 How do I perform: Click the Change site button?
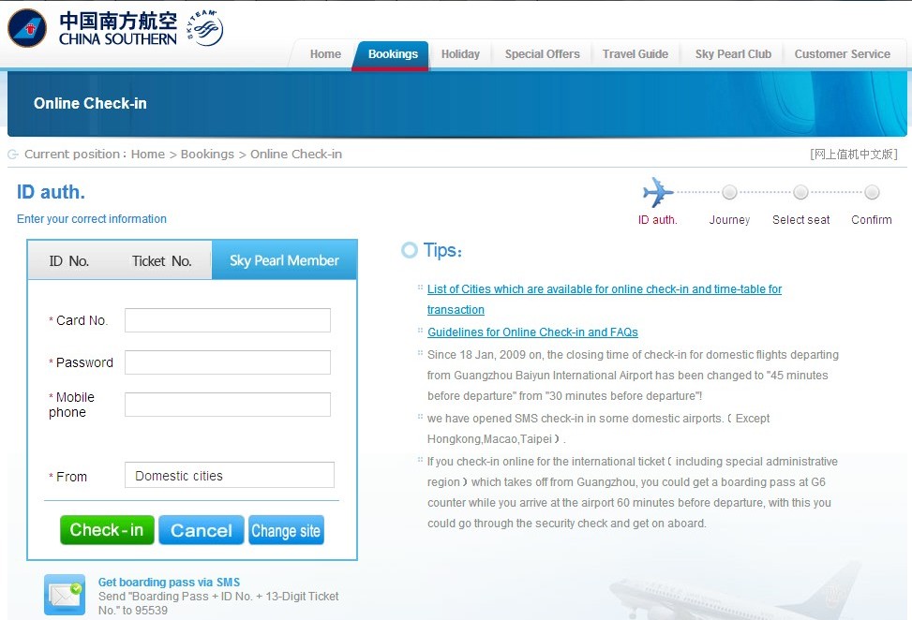[x=286, y=531]
